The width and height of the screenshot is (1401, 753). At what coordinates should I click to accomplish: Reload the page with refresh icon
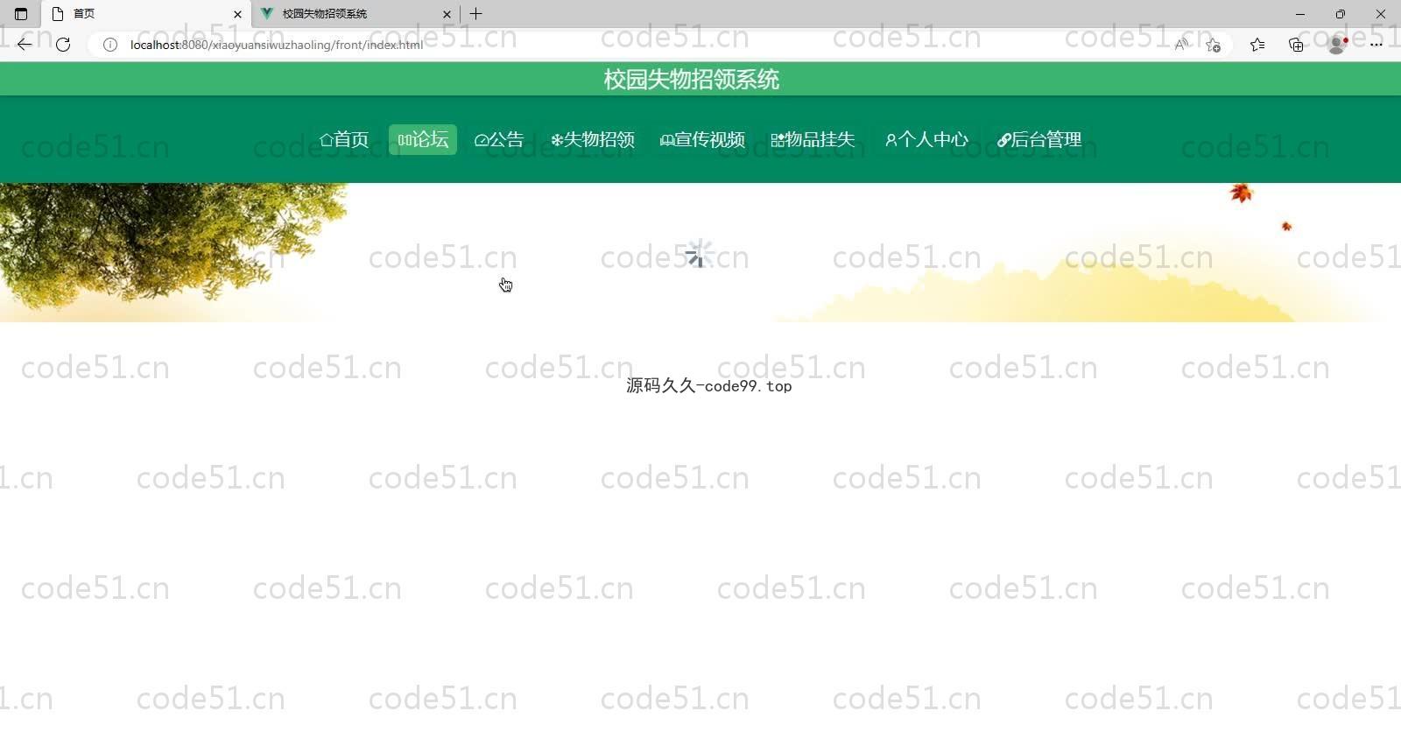pos(63,45)
